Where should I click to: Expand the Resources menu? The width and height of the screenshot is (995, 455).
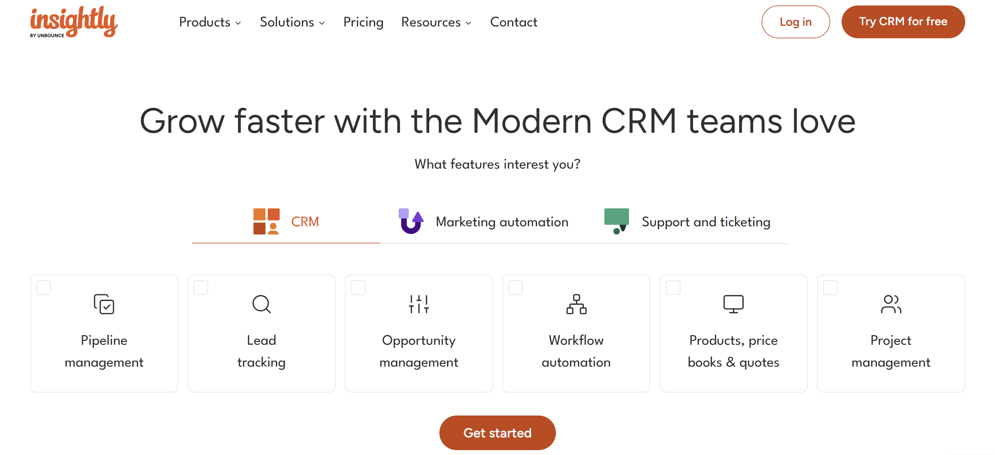pos(436,22)
